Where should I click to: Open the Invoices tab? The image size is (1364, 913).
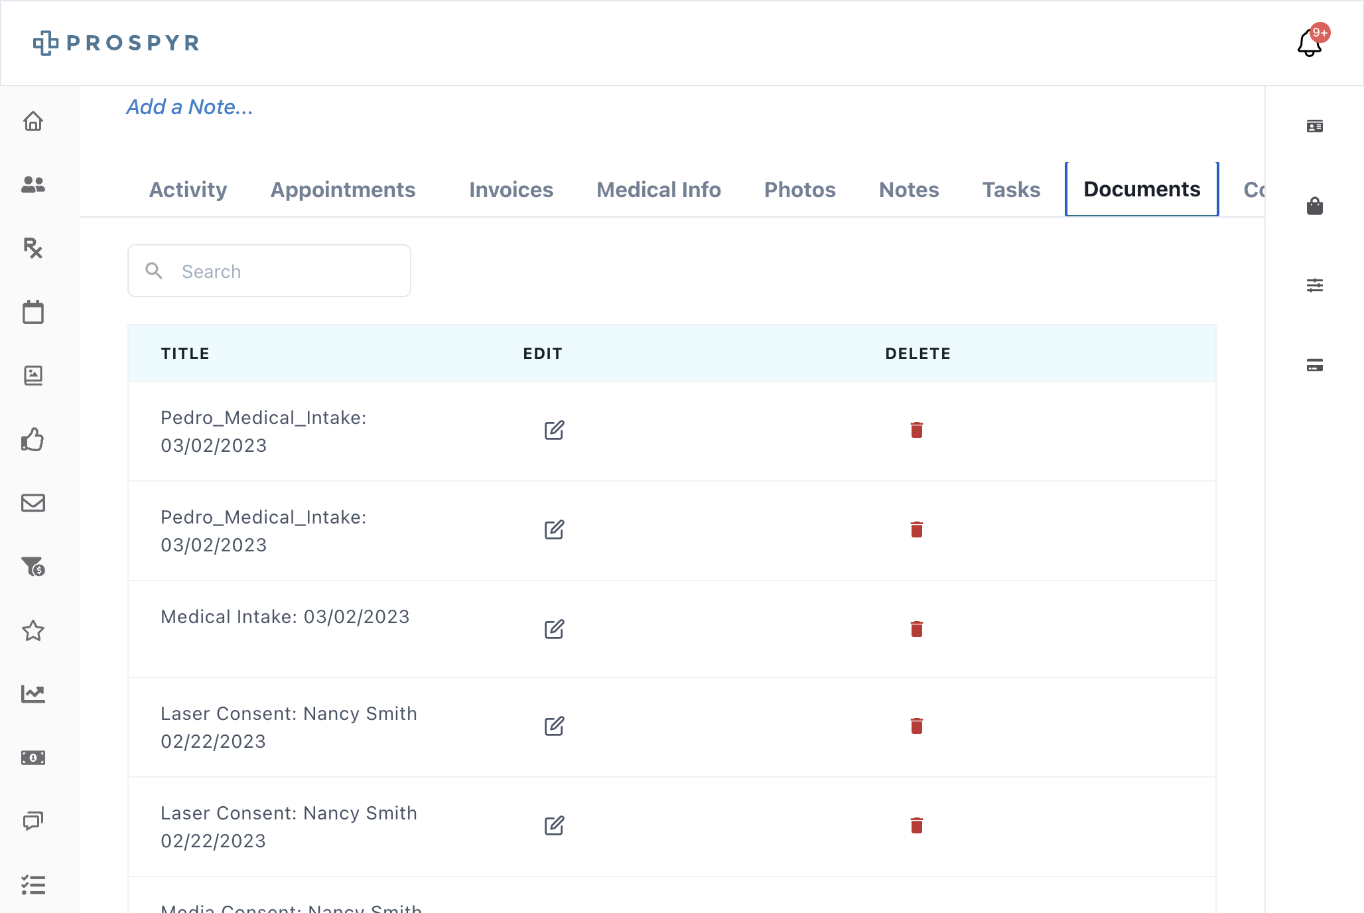(x=511, y=190)
